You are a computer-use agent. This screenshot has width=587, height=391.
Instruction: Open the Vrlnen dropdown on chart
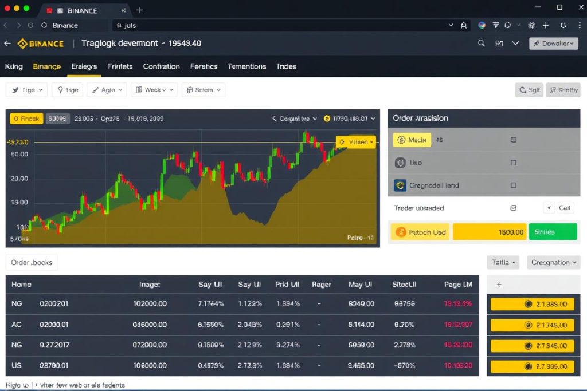point(356,142)
